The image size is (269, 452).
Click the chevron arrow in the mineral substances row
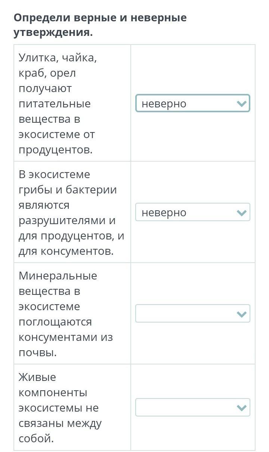(242, 314)
